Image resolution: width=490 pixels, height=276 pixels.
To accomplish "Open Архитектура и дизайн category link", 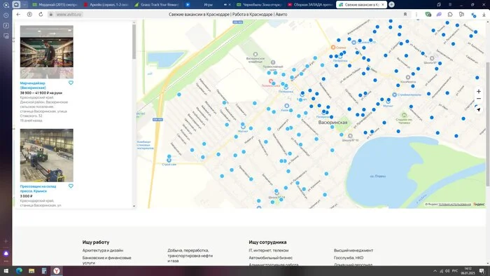I will 103,250.
